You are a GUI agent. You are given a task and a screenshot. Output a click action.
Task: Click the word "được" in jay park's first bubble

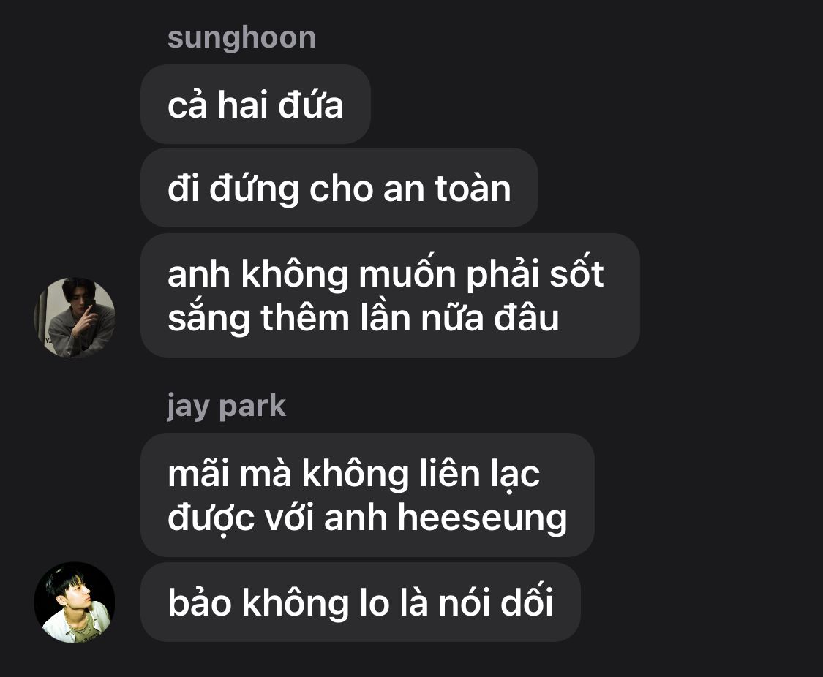tap(211, 518)
